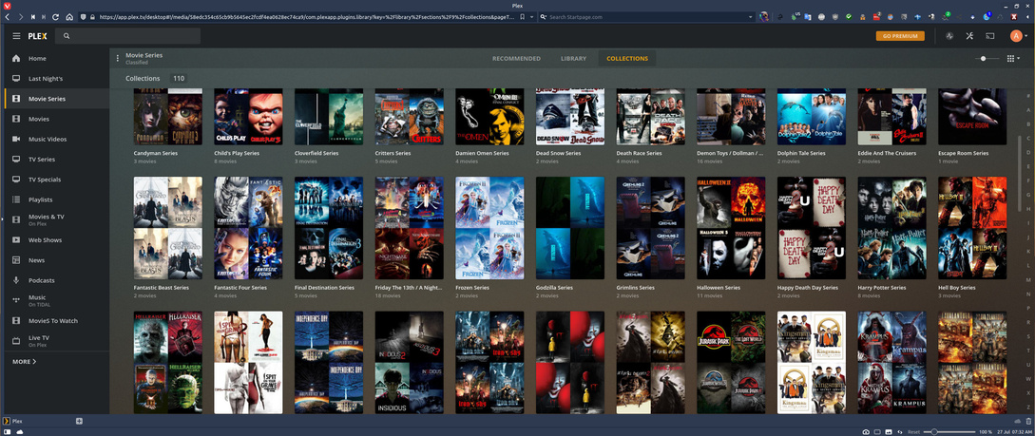Open the Halloween Series poster

732,228
